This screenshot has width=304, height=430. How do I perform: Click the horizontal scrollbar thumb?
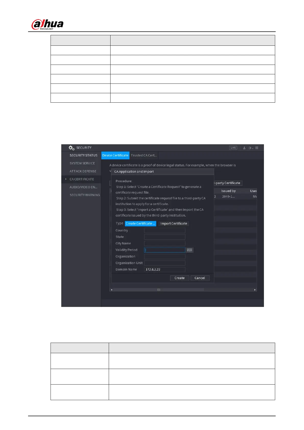coord(159,290)
